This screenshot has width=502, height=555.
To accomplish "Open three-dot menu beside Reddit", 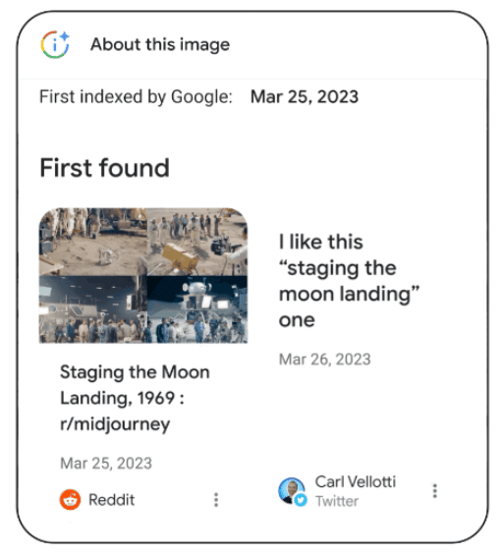I will pos(216,499).
